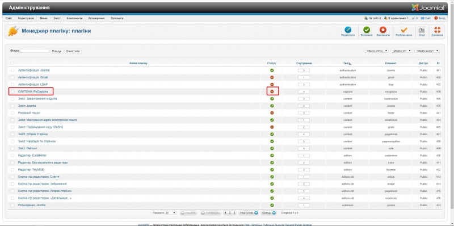Viewport: 454px width, 226px height.
Task: Click the Пошук button
Action: click(57, 51)
